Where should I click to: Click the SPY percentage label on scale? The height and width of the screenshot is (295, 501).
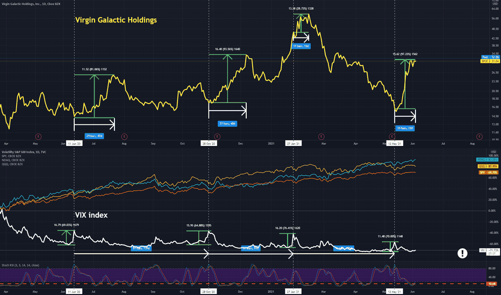489,172
